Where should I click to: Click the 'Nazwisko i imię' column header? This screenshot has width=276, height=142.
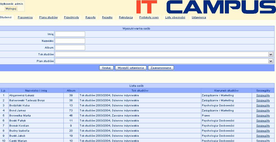point(36,90)
